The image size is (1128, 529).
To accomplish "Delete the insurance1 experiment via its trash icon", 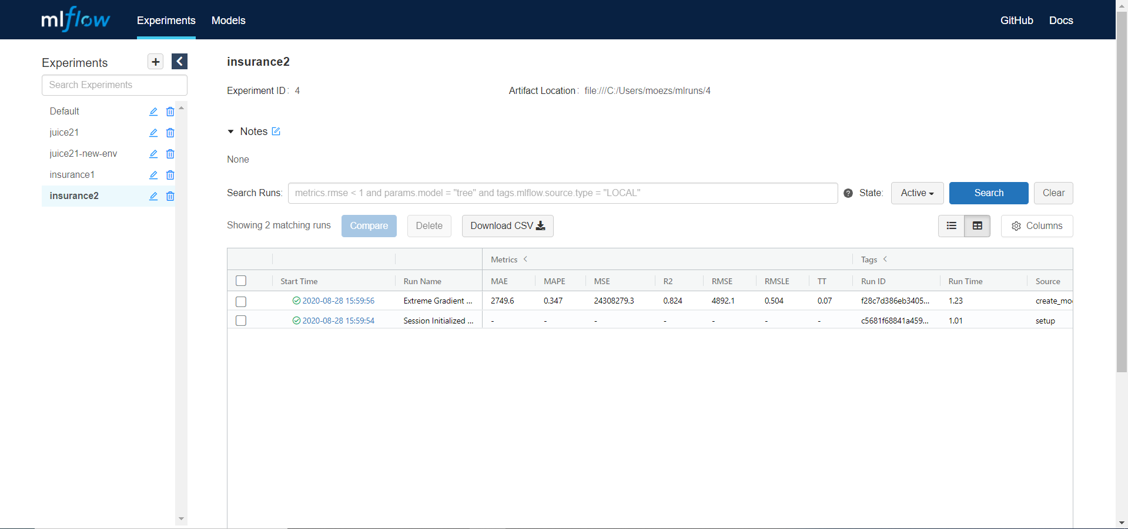I will (x=170, y=175).
